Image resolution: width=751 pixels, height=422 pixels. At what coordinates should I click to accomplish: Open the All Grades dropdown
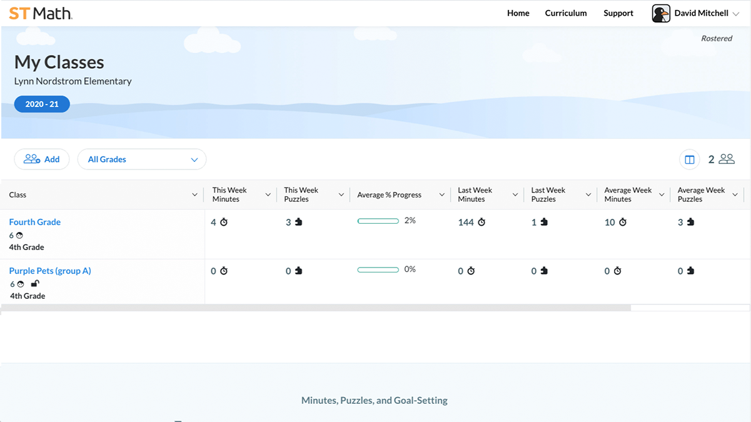pos(142,159)
